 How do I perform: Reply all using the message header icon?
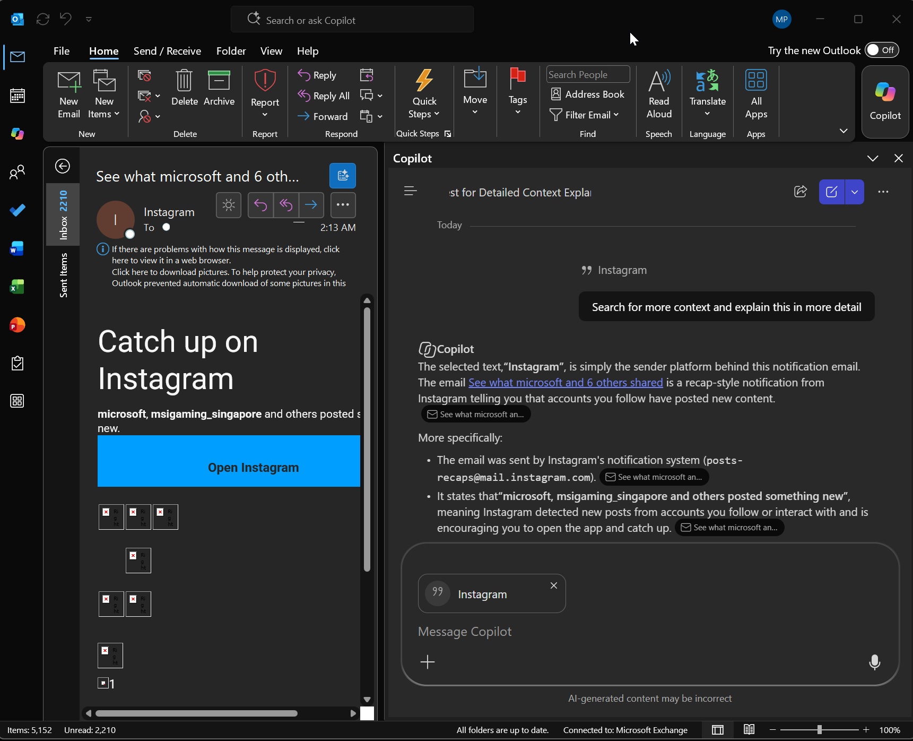tap(286, 205)
